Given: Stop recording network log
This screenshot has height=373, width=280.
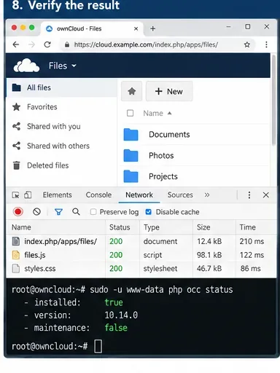Looking at the screenshot, I should tap(18, 212).
